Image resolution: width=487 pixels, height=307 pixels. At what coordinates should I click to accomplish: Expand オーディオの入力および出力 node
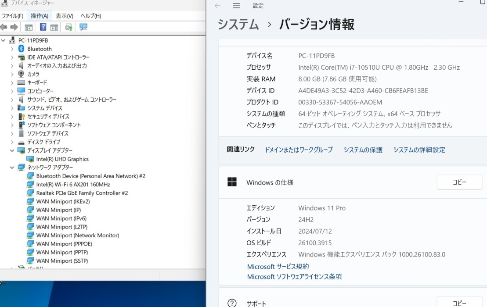(x=12, y=66)
